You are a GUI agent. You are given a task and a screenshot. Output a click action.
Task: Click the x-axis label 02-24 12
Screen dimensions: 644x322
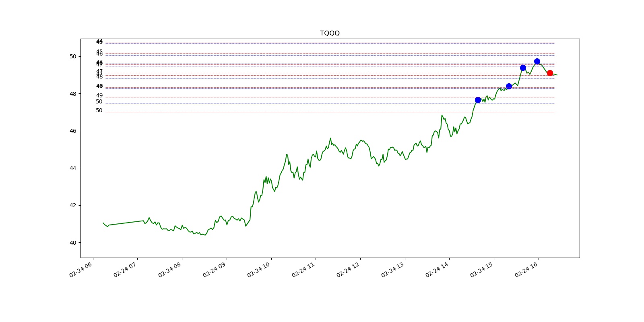(x=348, y=270)
